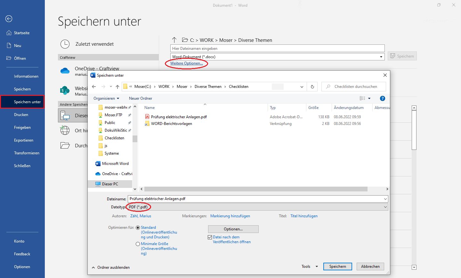Click the back navigation arrow in dialog
The image size is (461, 278).
[94, 87]
